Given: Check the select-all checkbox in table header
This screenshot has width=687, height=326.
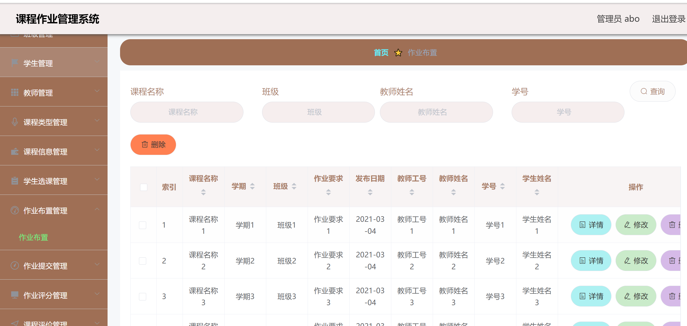Looking at the screenshot, I should (143, 187).
